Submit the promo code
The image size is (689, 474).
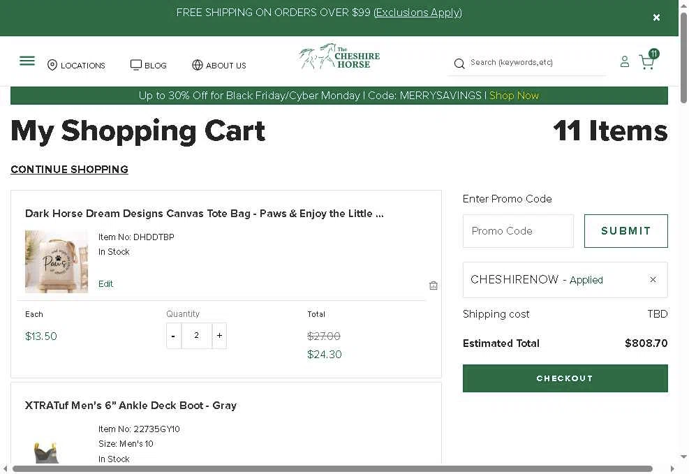tap(625, 231)
